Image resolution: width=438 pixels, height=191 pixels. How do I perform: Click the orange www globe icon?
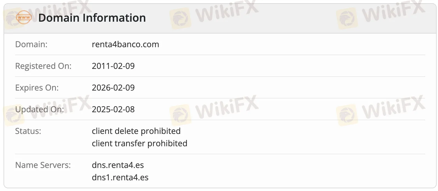(24, 18)
